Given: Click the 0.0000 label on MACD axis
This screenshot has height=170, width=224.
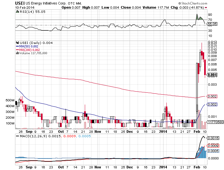Looking at the screenshot, I should 213,158.
